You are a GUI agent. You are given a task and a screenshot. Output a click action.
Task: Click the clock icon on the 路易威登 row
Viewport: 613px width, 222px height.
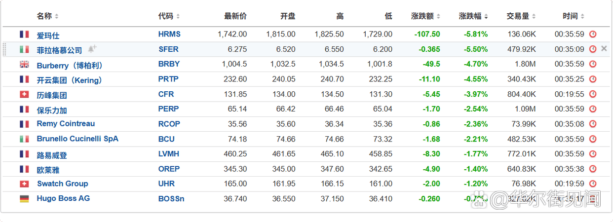pyautogui.click(x=593, y=154)
